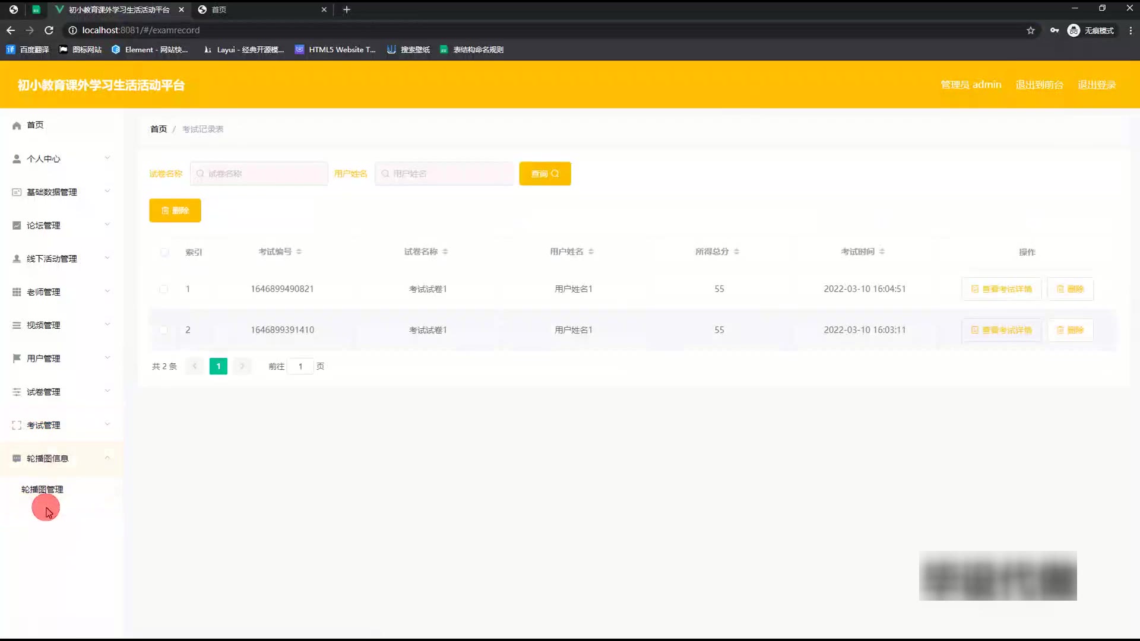This screenshot has height=641, width=1140.
Task: Sort the table by 所得总分 column arrows
Action: [736, 252]
